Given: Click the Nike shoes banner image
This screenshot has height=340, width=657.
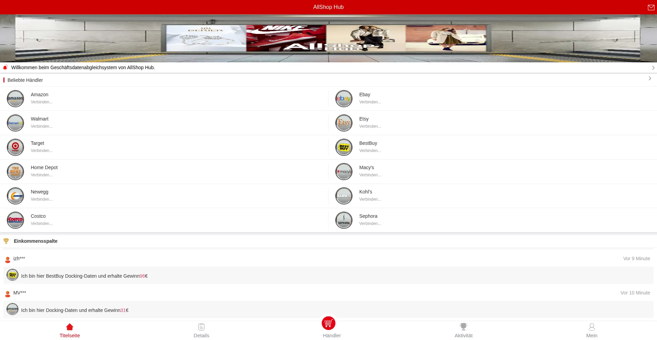Looking at the screenshot, I should [x=286, y=38].
